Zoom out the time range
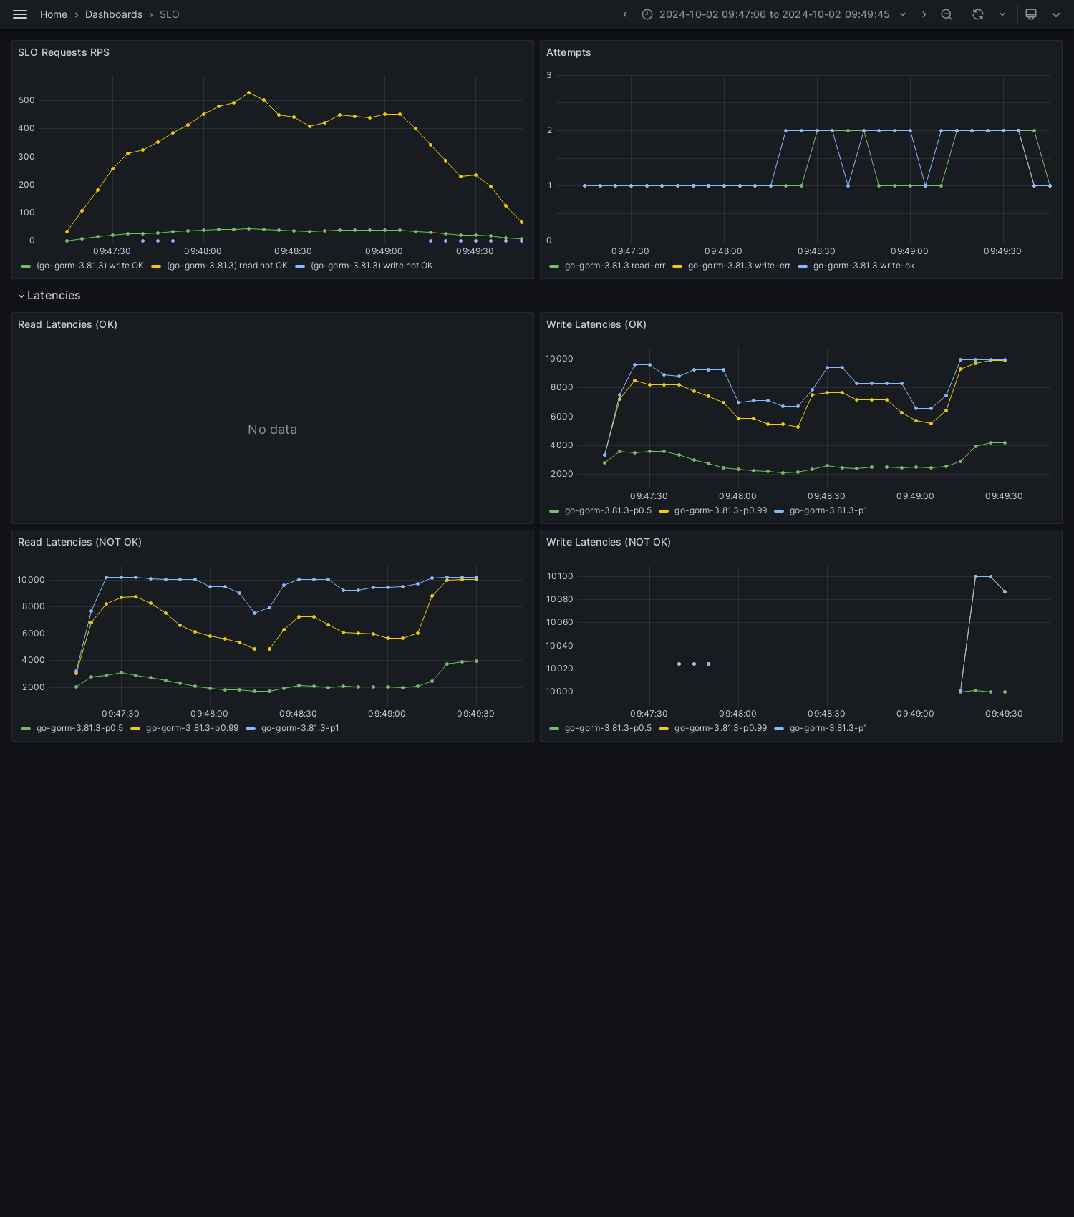Viewport: 1074px width, 1217px height. click(947, 14)
